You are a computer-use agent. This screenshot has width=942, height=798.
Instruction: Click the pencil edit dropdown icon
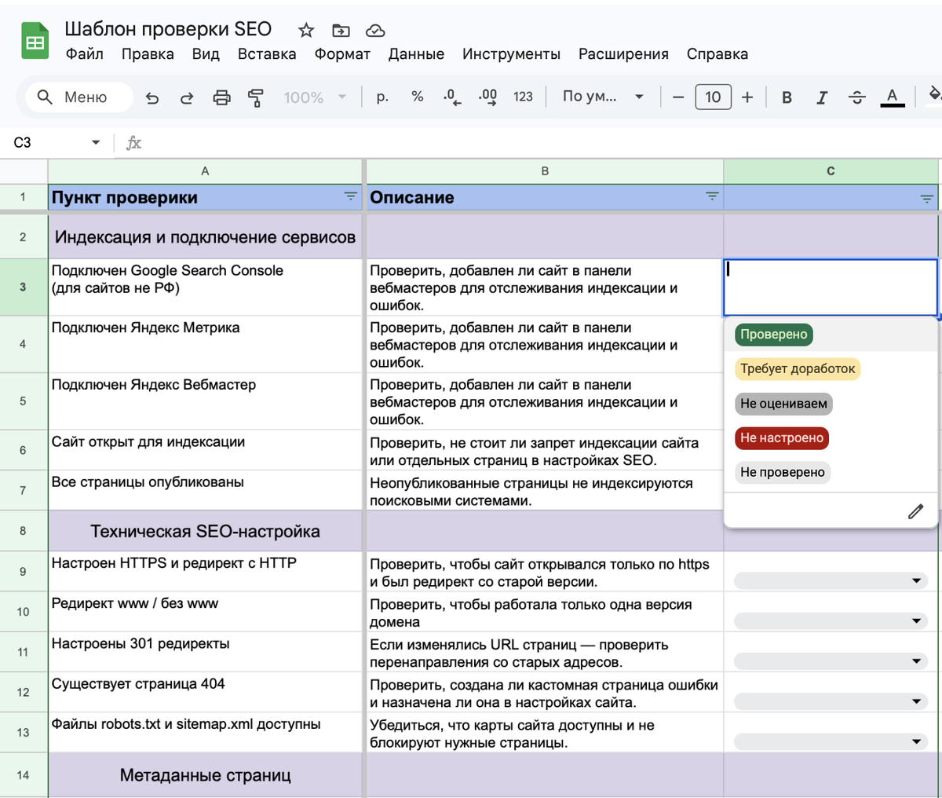[x=915, y=511]
